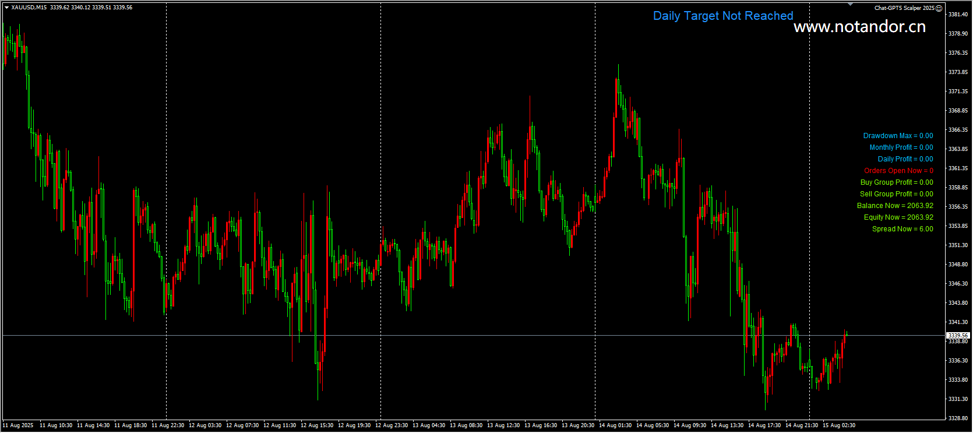The width and height of the screenshot is (973, 433).
Task: Select the Daily Profit = 0.00 label
Action: [905, 159]
